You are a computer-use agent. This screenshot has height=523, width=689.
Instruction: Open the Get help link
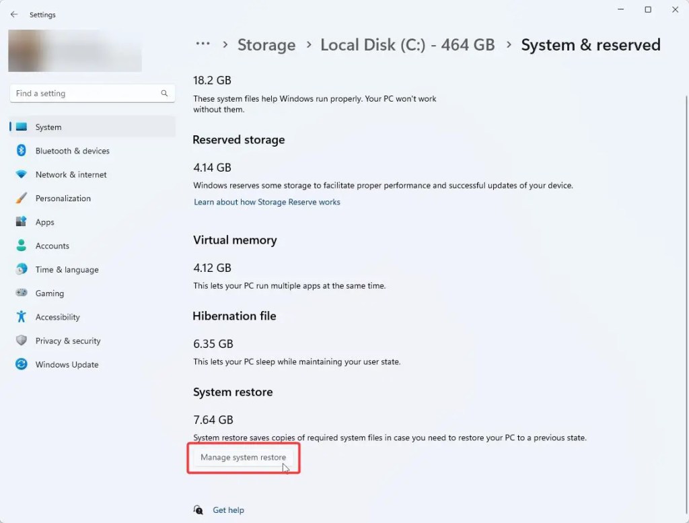coord(229,510)
